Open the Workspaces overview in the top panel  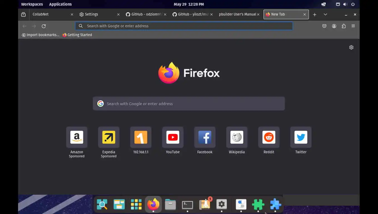tap(32, 4)
